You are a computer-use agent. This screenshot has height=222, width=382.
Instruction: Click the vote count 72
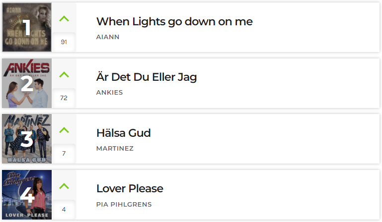(x=64, y=98)
